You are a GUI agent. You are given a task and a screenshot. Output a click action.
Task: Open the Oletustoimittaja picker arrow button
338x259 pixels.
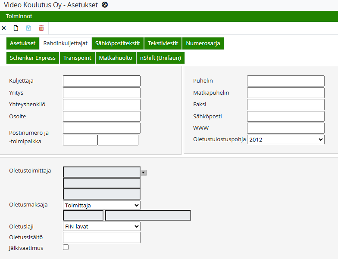[144, 173]
